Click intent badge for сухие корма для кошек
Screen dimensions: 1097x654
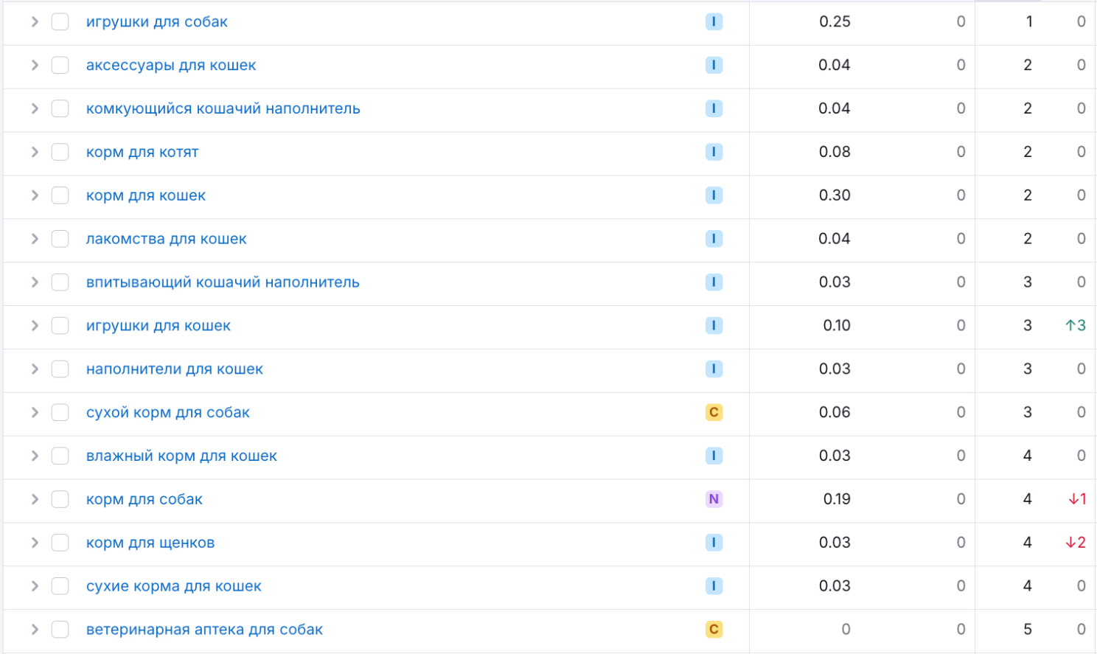714,586
